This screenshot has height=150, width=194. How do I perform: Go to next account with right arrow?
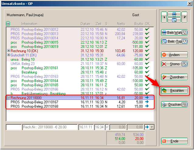coord(185,17)
